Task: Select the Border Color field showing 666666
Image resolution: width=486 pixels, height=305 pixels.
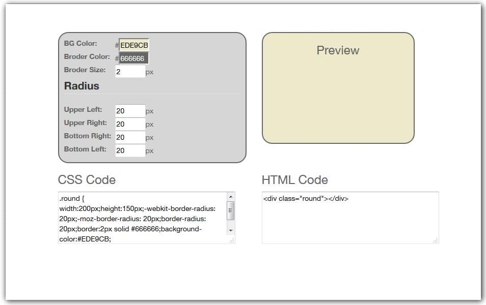Action: click(x=134, y=57)
